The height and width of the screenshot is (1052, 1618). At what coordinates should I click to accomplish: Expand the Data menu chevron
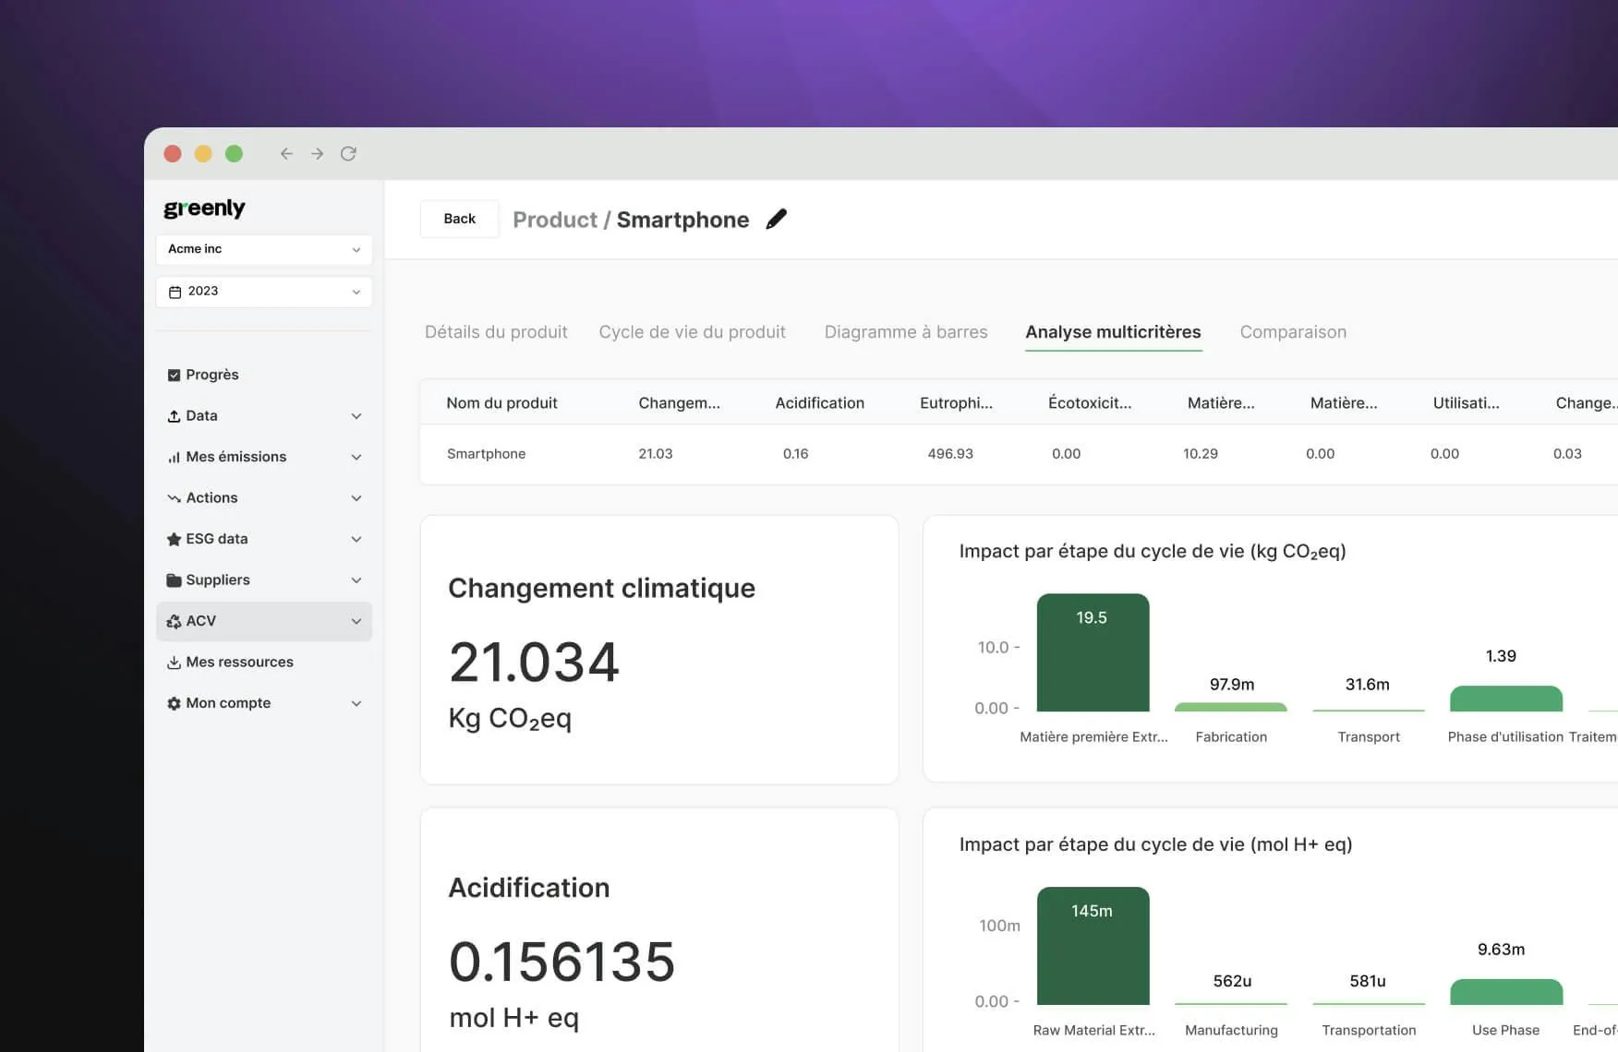pos(356,416)
